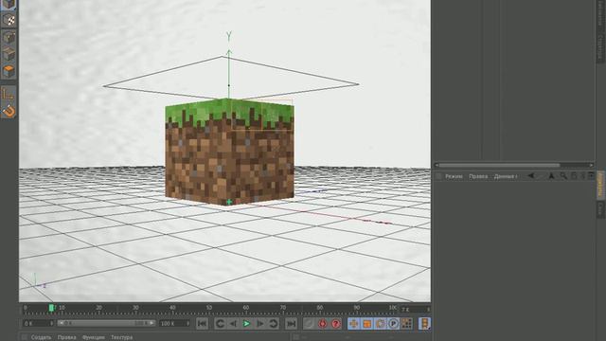Screen dimensions: 606x341
Task: Click the up arrow in attributes panel
Action: tap(551, 176)
